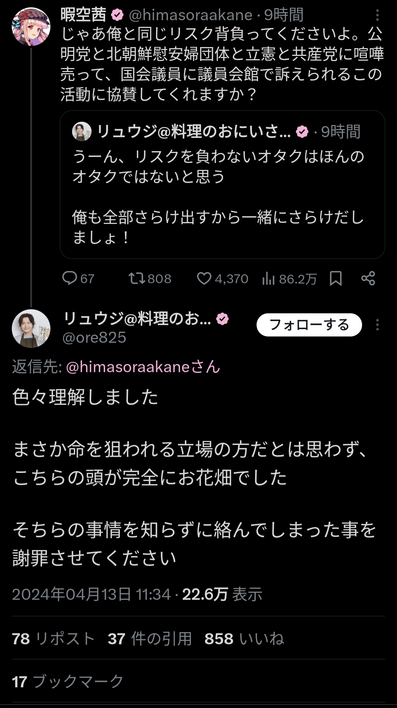This screenshot has height=708, width=397.
Task: Open view analytics showing 86.2万
Action: click(268, 279)
